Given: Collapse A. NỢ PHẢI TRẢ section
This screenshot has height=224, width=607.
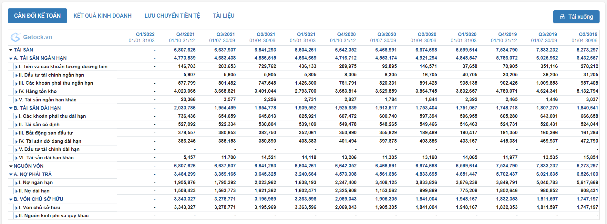Looking at the screenshot, I should [x=11, y=174].
